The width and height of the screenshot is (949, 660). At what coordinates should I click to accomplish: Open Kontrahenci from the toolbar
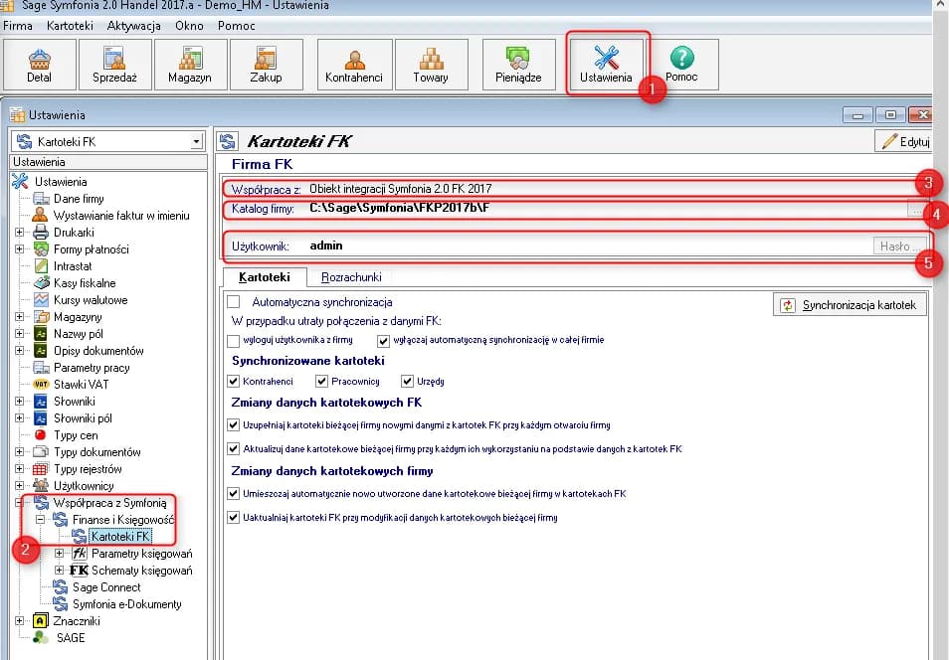coord(353,65)
